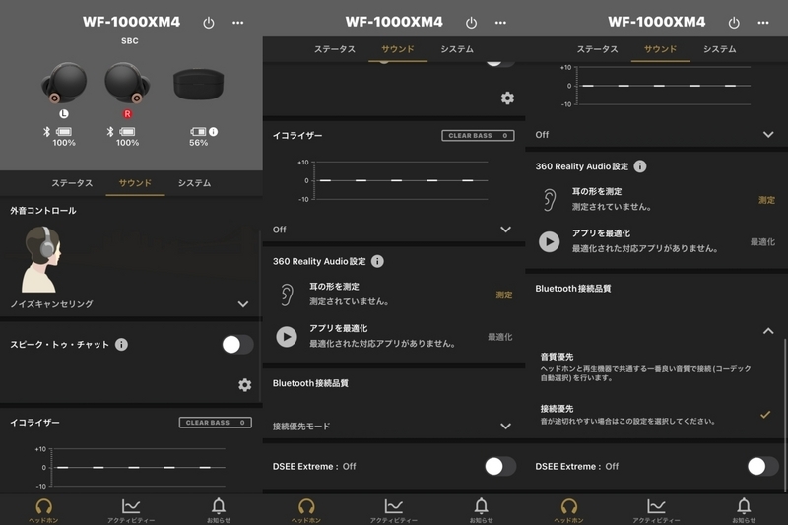
Task: Expand the 接続優先モード dropdown
Action: pos(506,427)
